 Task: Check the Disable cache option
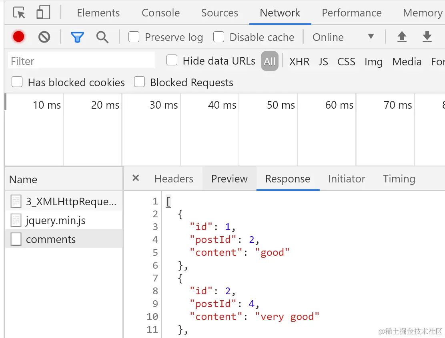[219, 37]
